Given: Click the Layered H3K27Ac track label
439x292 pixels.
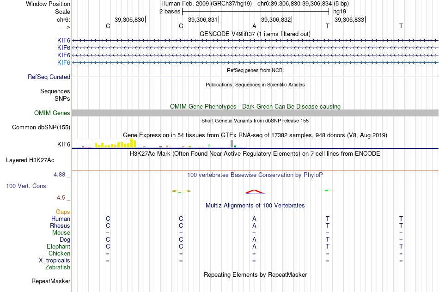Looking at the screenshot, I should point(30,160).
